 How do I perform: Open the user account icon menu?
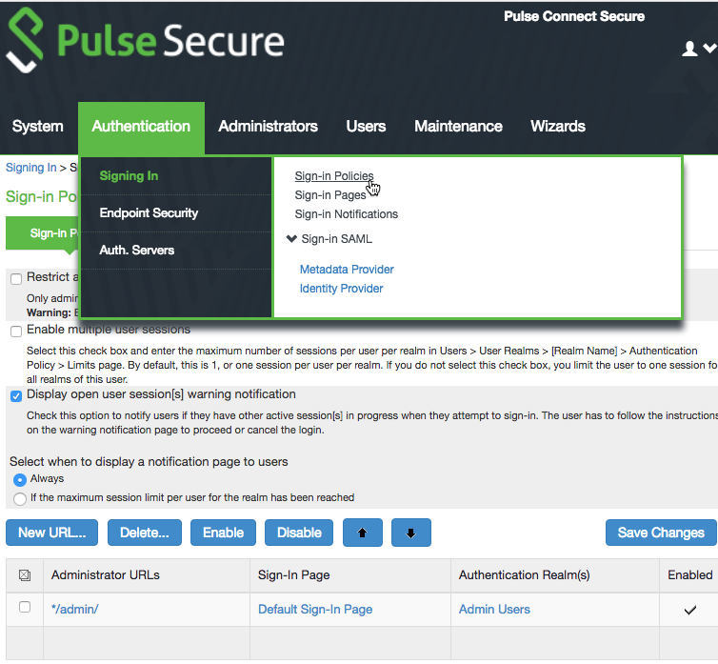click(x=690, y=49)
